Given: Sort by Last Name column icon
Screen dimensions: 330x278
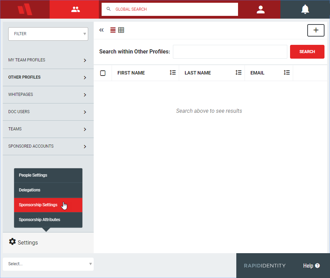Looking at the screenshot, I should click(x=238, y=73).
